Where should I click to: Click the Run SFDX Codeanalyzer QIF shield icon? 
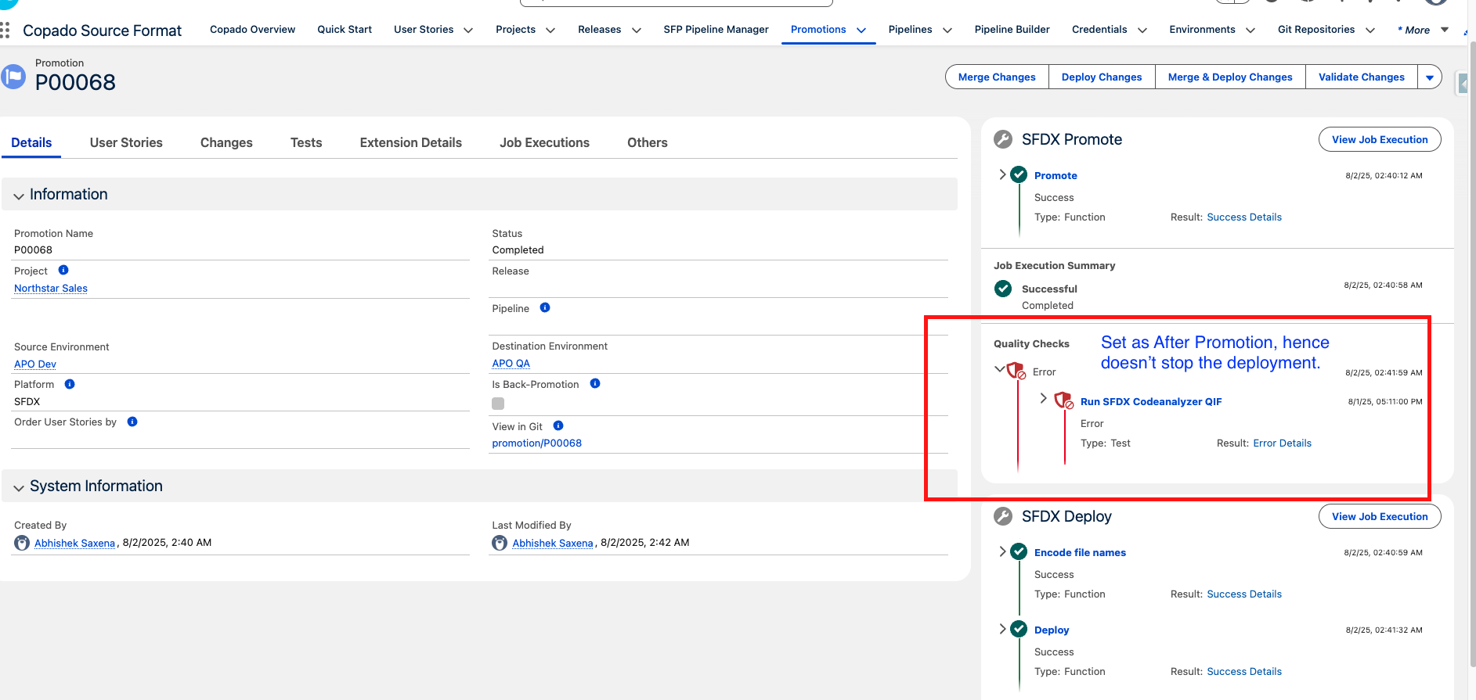pos(1063,400)
